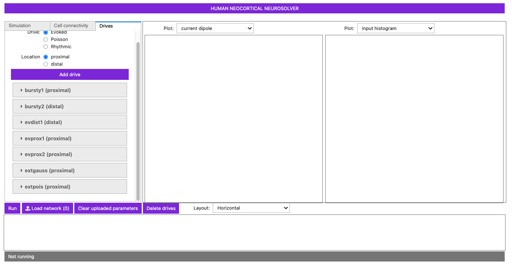Click the right plot canvas area
512x268 pixels.
pyautogui.click(x=415, y=119)
